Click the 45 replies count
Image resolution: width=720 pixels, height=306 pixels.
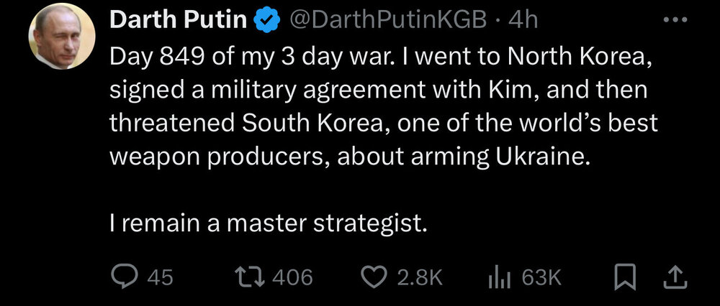(160, 277)
